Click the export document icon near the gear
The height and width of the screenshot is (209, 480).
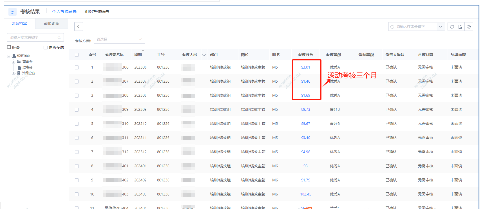point(460,26)
